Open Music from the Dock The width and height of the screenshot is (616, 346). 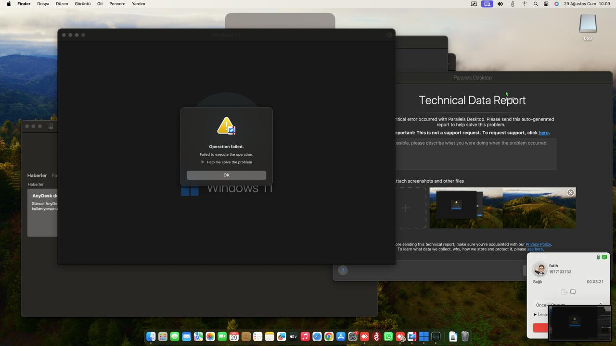[x=305, y=337]
